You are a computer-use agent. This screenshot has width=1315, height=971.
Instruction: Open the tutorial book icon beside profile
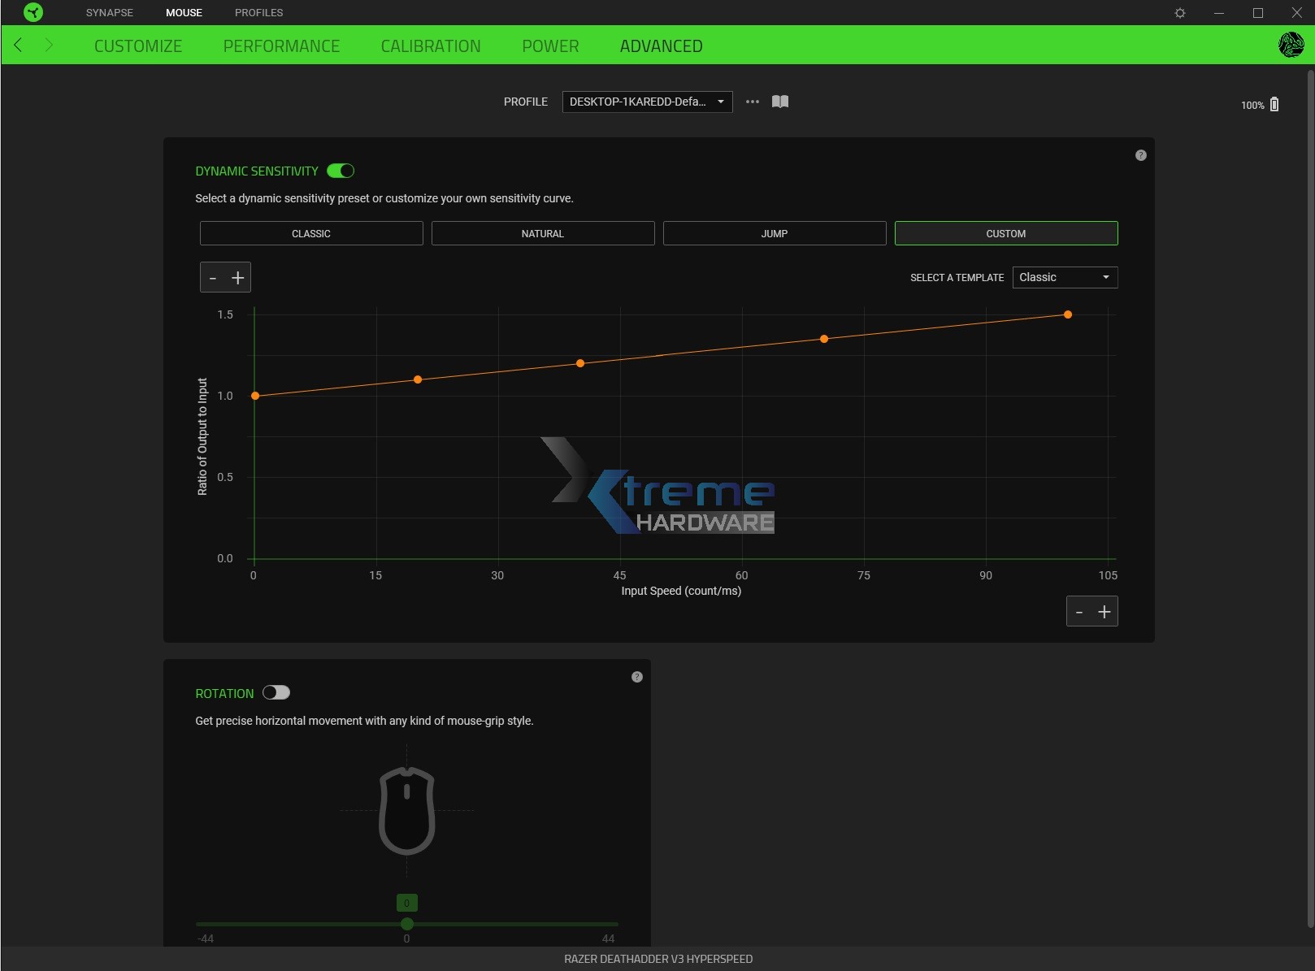(779, 102)
